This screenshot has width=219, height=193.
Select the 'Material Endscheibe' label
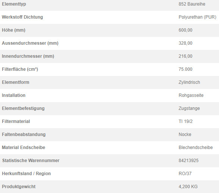[24, 148]
